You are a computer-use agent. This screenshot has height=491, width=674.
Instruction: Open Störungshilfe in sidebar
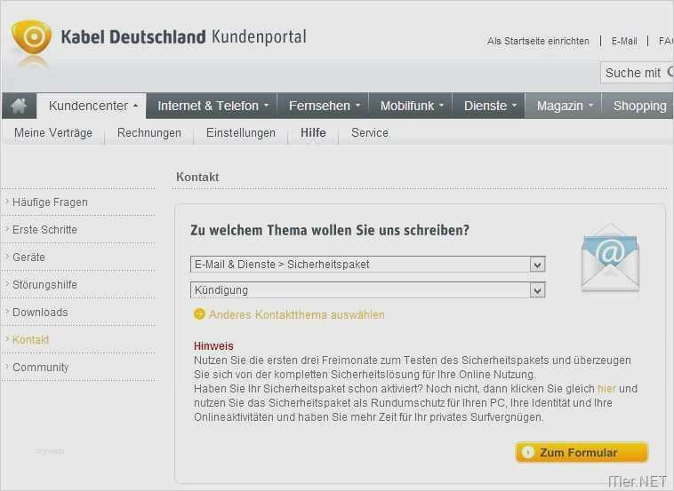(44, 284)
